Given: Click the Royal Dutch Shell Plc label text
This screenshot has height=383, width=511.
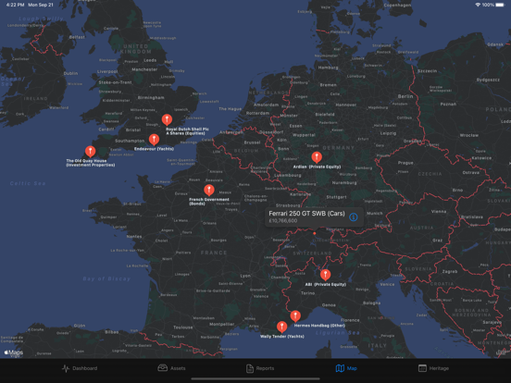Looking at the screenshot, I should (187, 131).
